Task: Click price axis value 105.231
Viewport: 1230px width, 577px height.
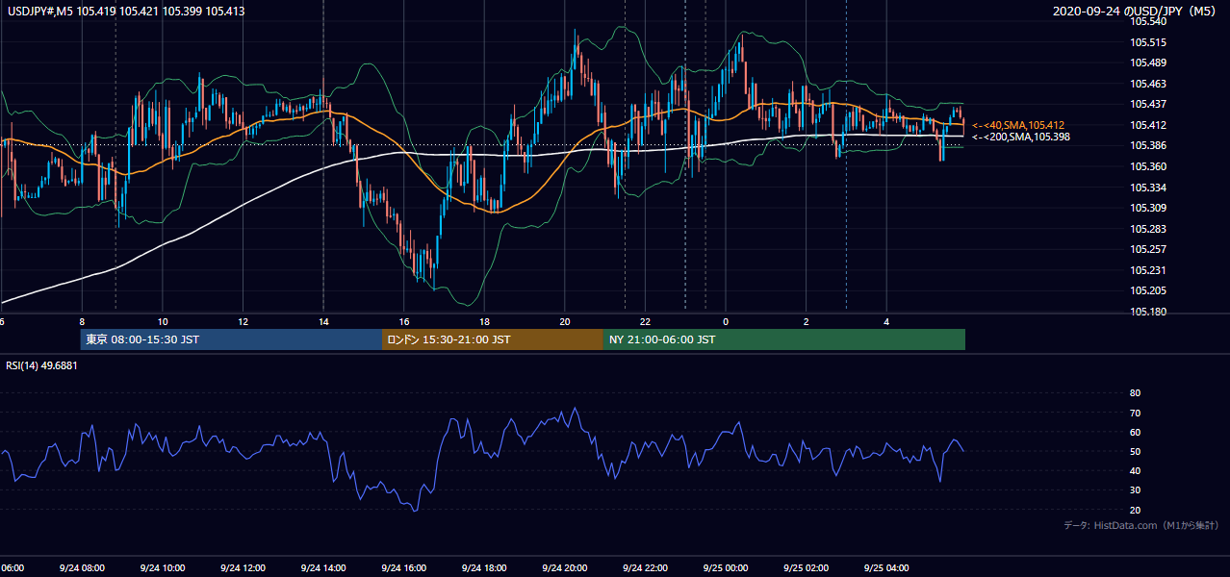Action: pos(1149,270)
